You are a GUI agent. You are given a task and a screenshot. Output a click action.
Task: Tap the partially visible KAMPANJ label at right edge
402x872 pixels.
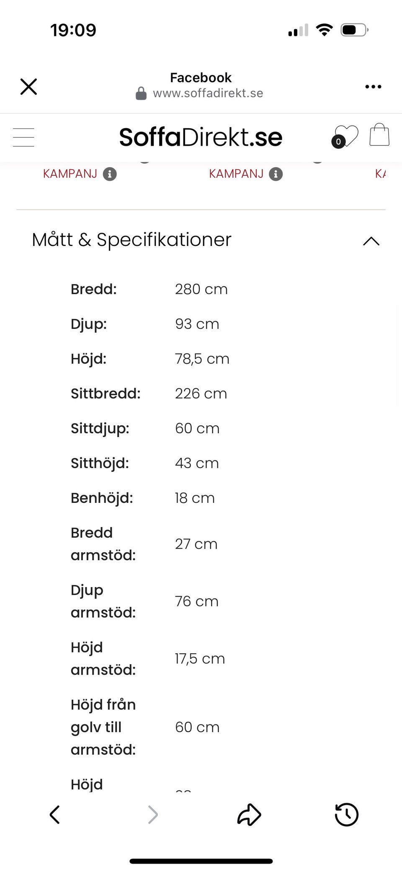[x=380, y=174]
